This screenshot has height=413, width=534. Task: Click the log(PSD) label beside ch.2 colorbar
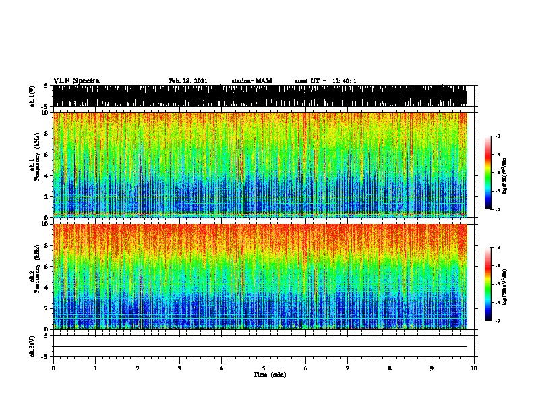click(x=505, y=287)
